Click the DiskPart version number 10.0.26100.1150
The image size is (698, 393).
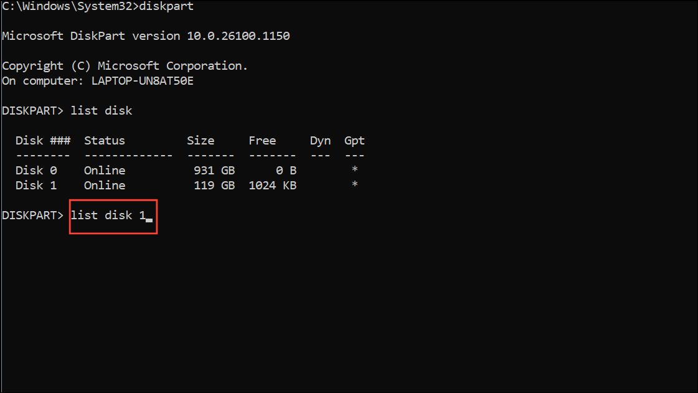(238, 36)
